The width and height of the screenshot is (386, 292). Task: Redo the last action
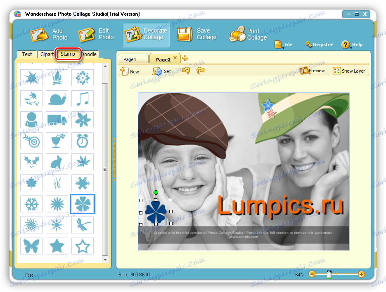pos(200,71)
